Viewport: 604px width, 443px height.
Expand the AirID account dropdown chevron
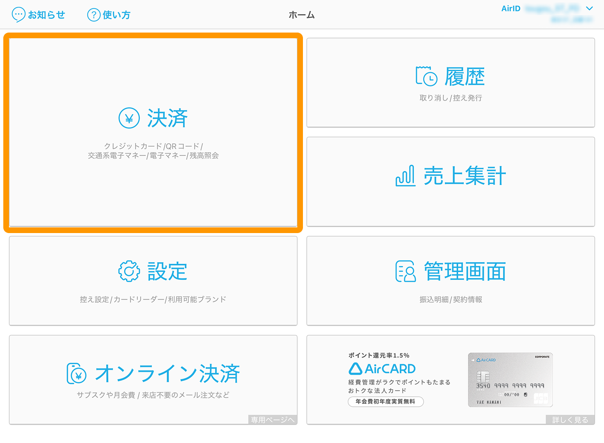(589, 8)
